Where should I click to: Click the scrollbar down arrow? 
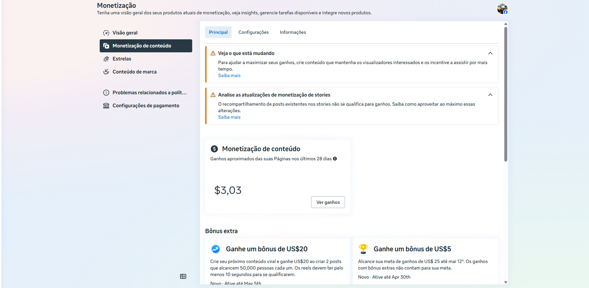[505, 282]
